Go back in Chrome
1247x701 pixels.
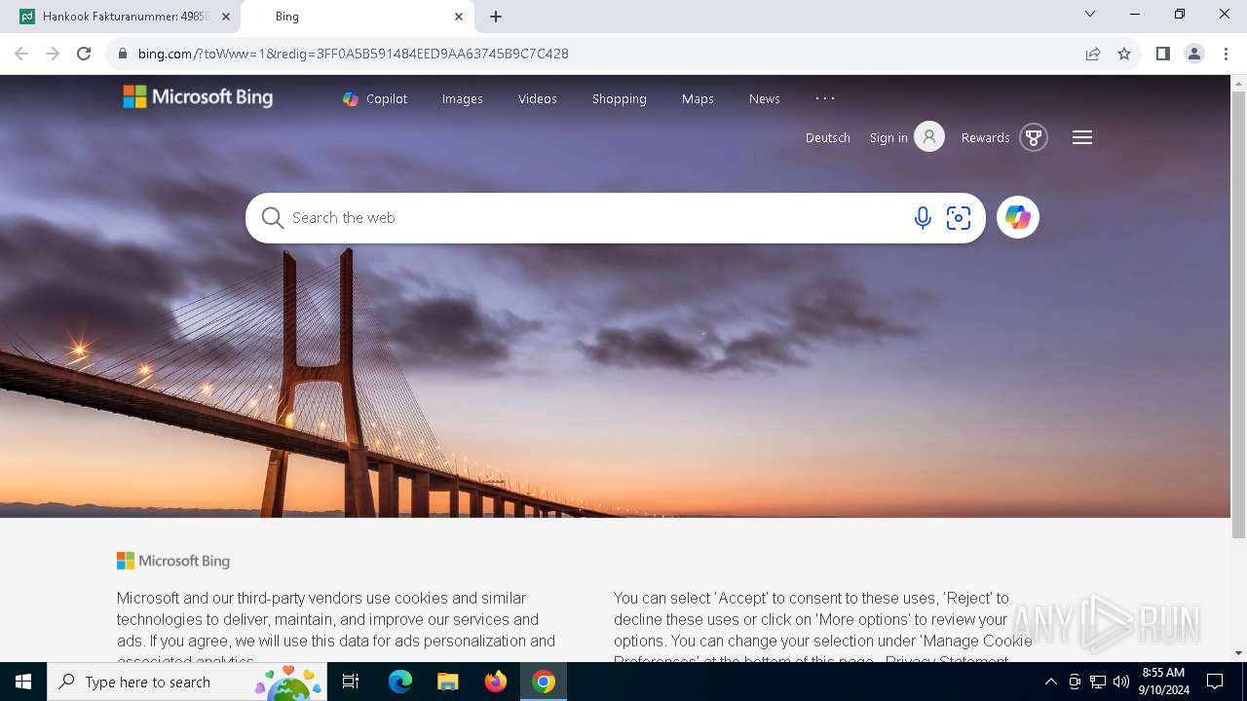[21, 54]
